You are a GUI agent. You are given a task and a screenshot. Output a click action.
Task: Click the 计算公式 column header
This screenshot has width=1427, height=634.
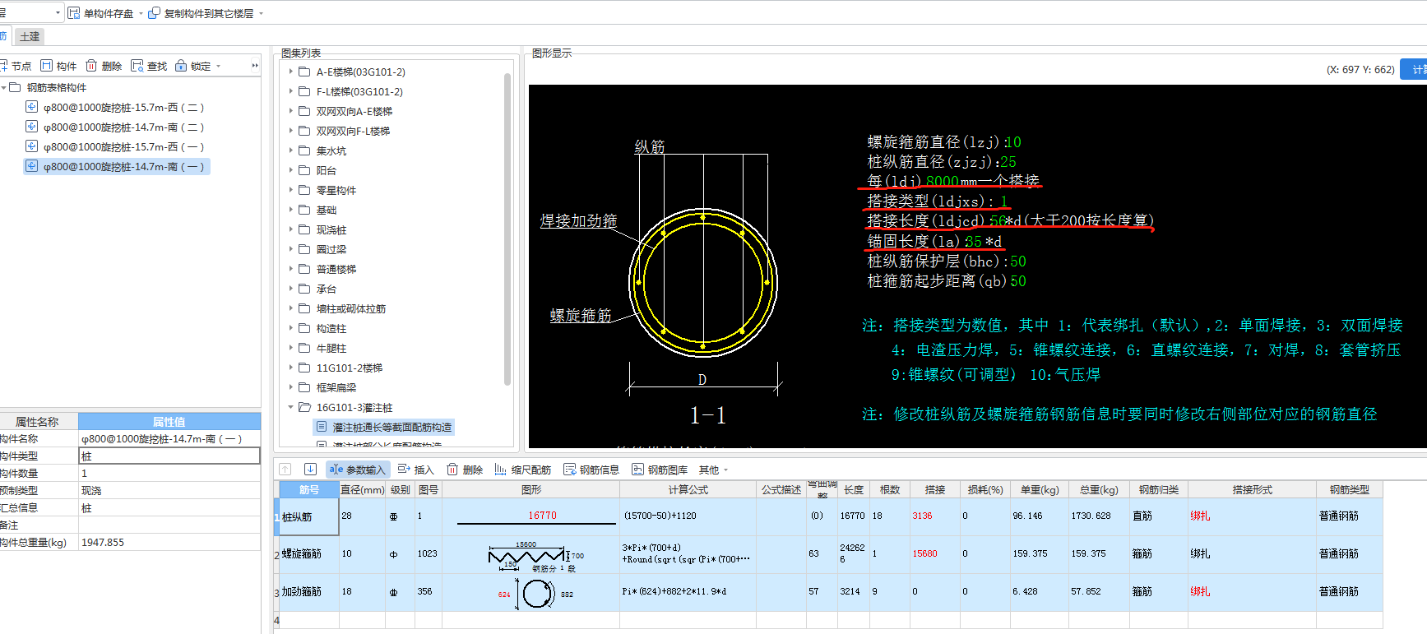(x=688, y=489)
